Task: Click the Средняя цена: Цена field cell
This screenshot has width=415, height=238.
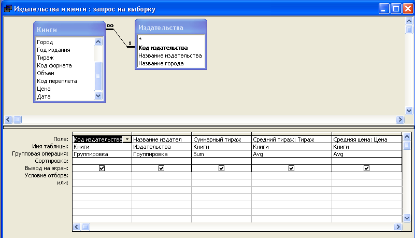Action: click(367, 139)
